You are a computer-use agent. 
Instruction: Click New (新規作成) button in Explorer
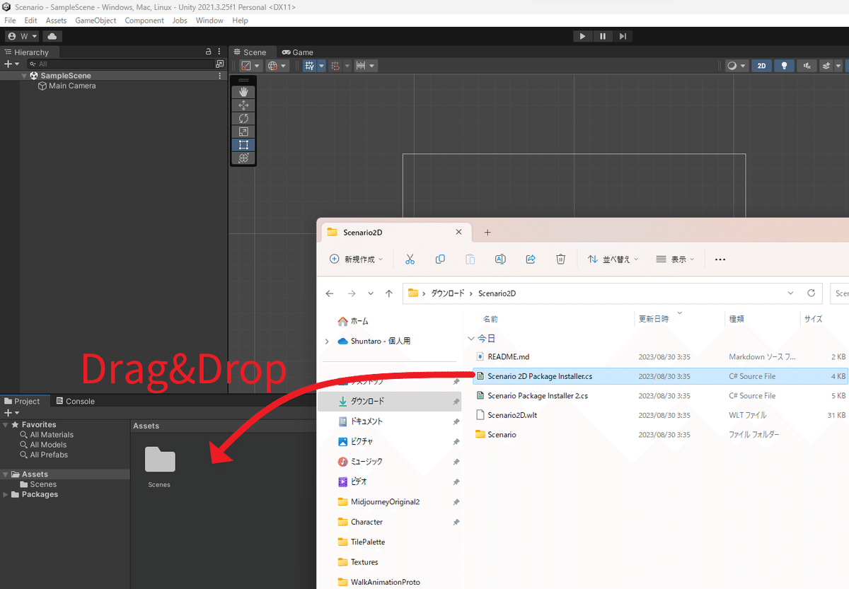(356, 259)
